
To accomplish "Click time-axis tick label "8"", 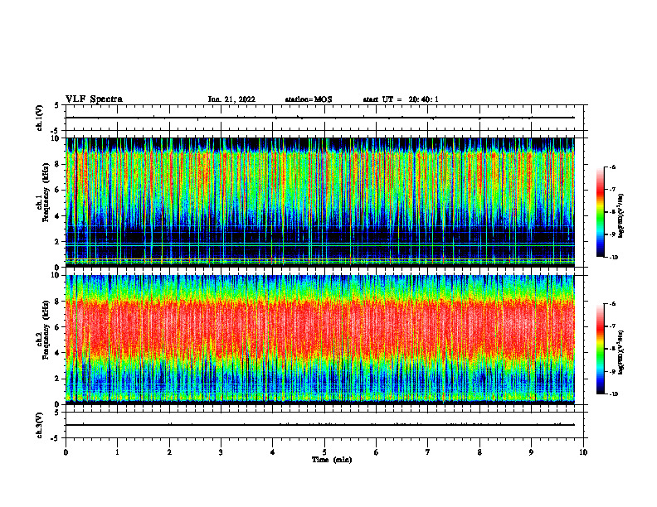I will coord(479,452).
